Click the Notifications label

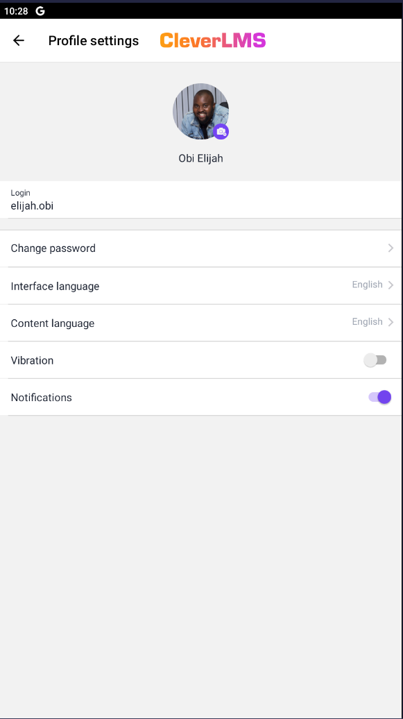tap(41, 398)
